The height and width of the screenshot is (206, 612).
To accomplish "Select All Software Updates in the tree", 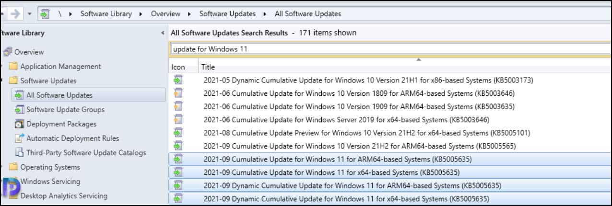I will 59,95.
